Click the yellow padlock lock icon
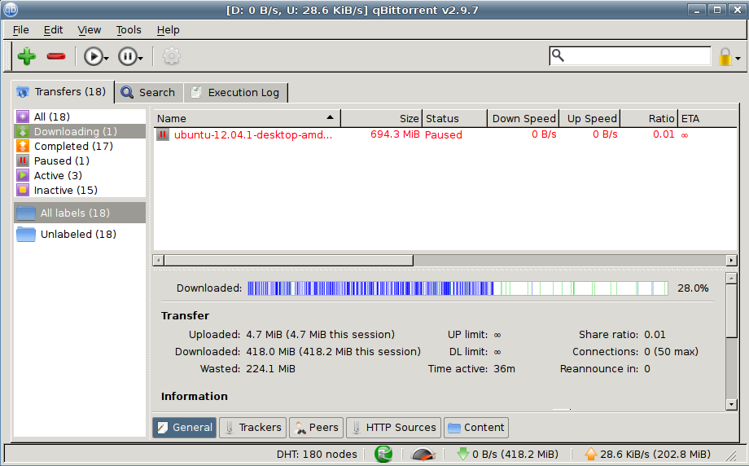 tap(725, 57)
